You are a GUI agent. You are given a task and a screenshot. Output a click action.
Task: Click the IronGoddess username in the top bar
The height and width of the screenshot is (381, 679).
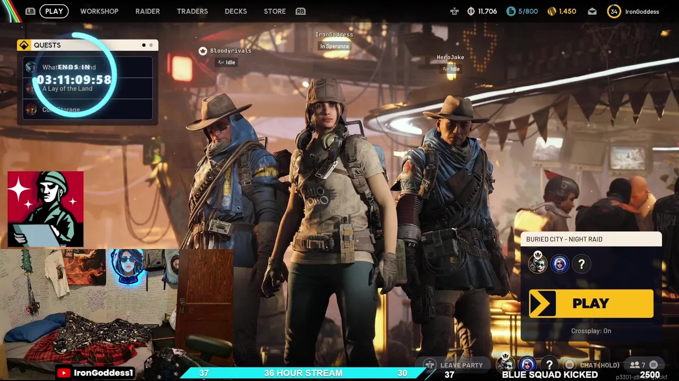642,12
